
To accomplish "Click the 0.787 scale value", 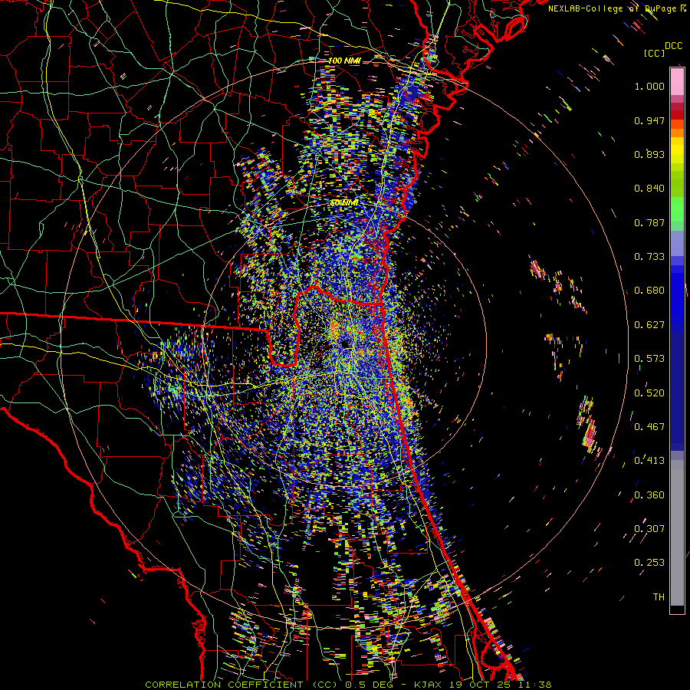I will 649,222.
